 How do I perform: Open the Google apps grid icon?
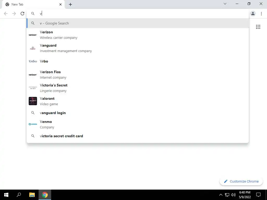258,27
